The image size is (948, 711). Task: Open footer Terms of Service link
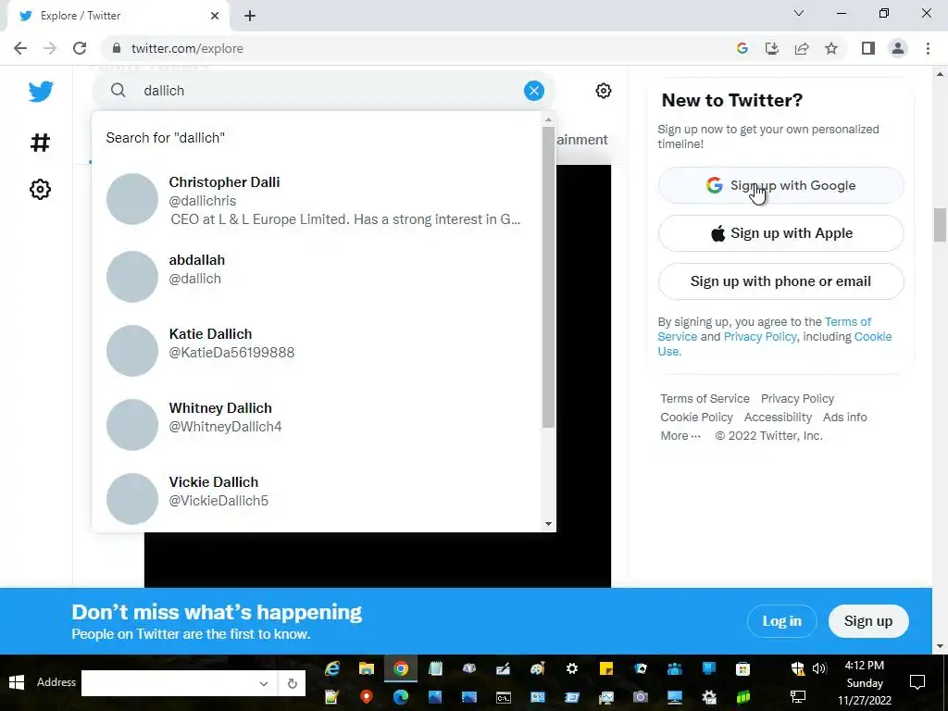[705, 398]
